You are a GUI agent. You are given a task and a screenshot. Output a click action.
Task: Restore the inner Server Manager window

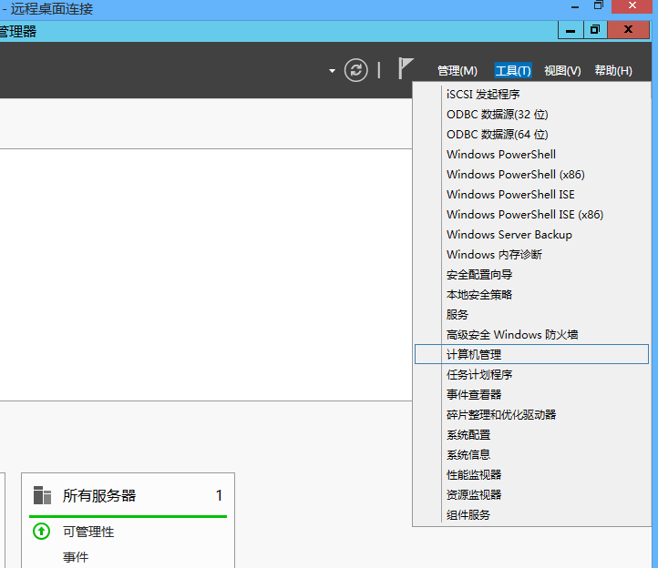point(594,30)
